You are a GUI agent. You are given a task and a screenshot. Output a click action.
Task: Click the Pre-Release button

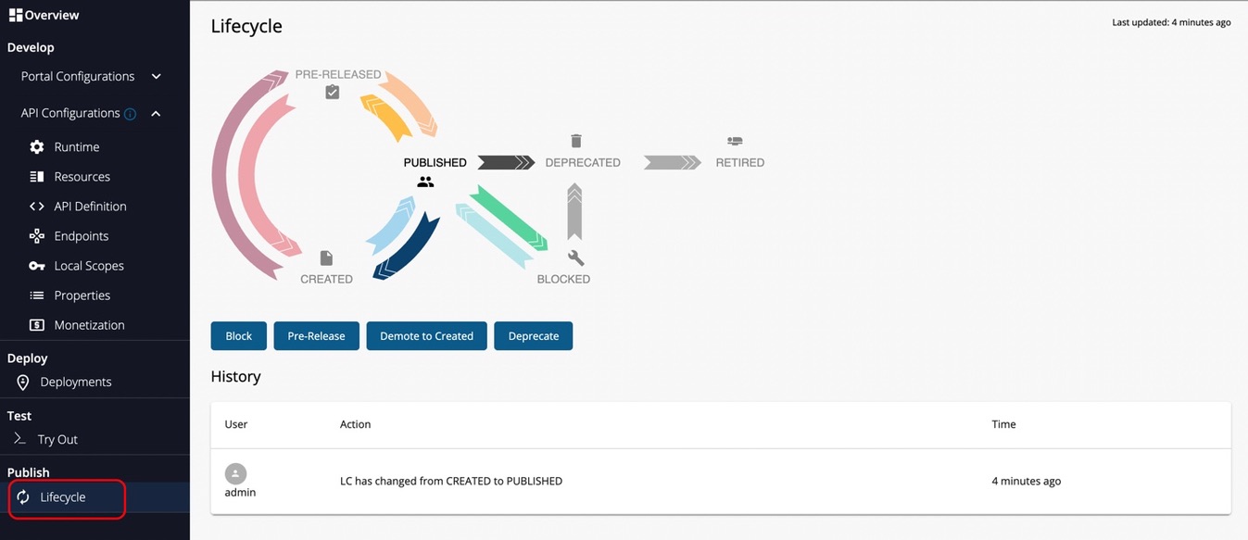pos(316,336)
